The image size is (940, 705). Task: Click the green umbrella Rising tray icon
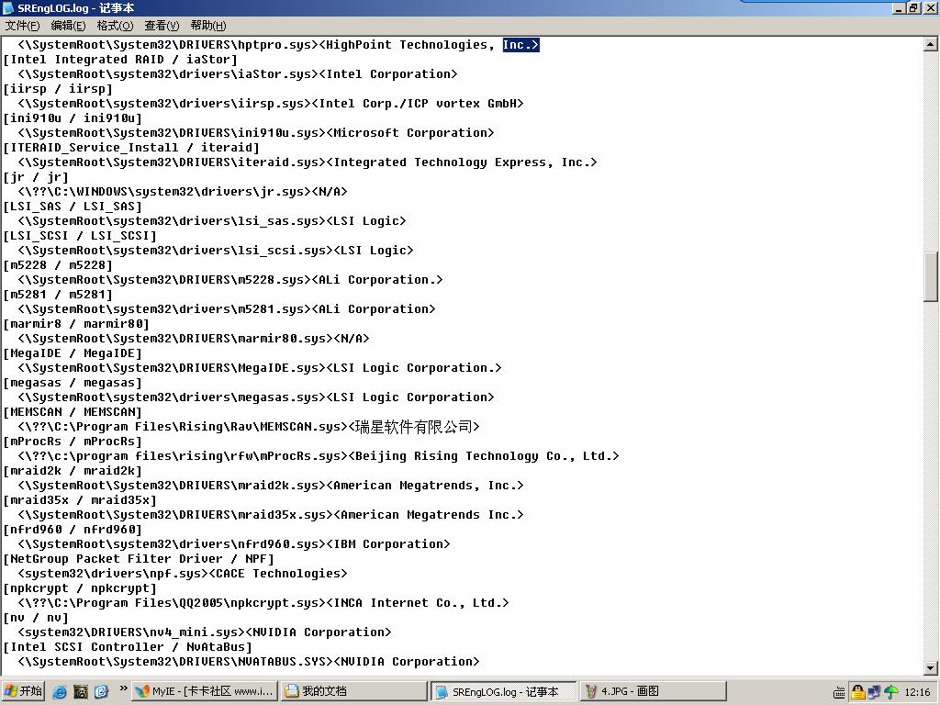[891, 692]
